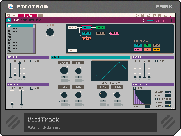181x136 pixels.
Task: Open the Picotron system menu icon
Action: point(8,15)
